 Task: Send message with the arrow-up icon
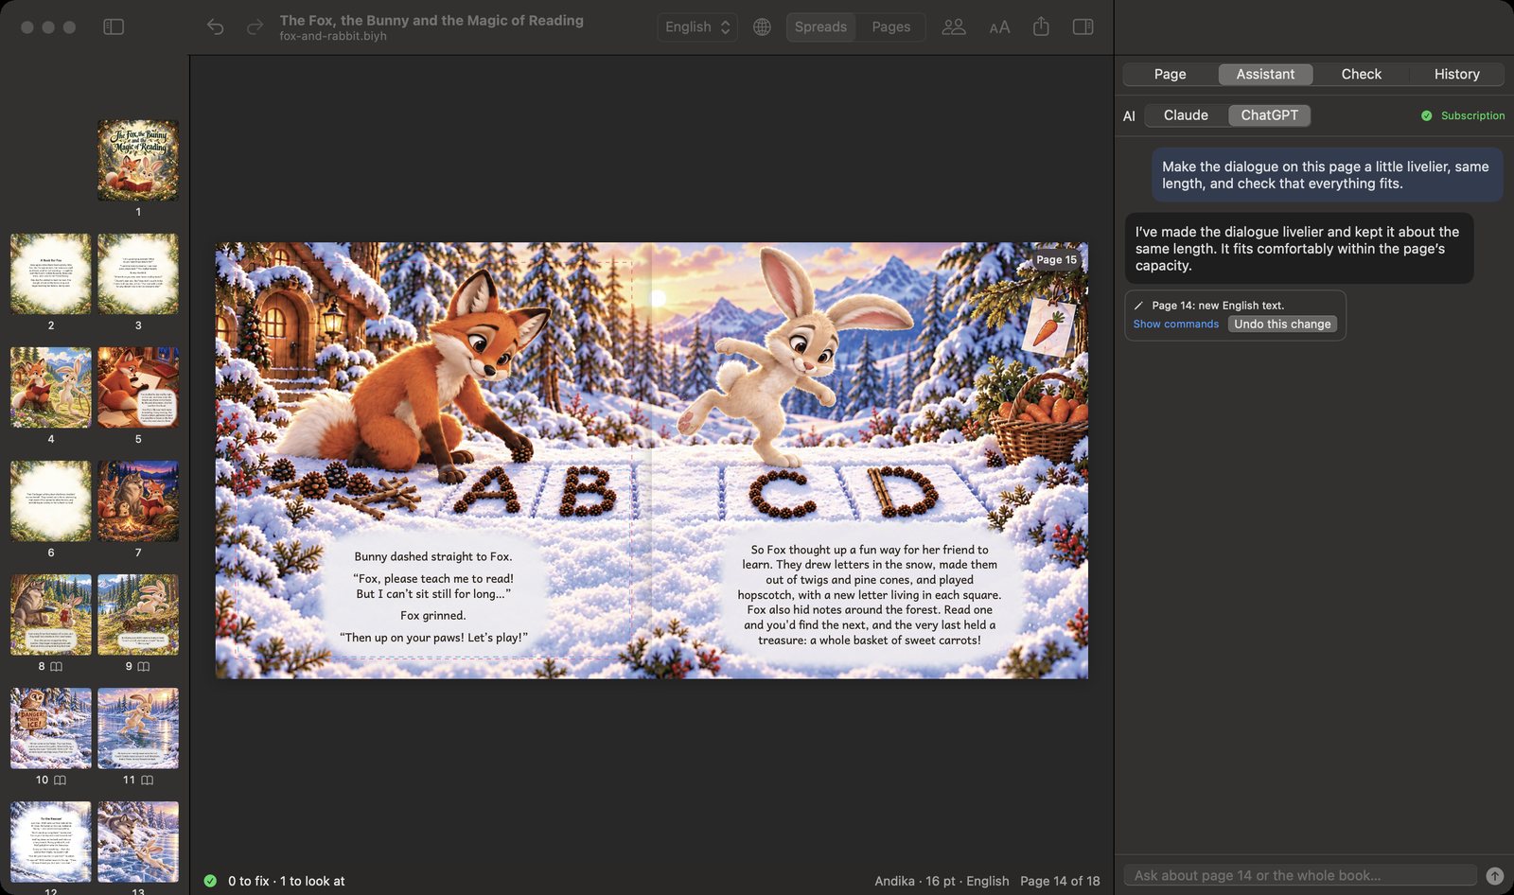1495,876
